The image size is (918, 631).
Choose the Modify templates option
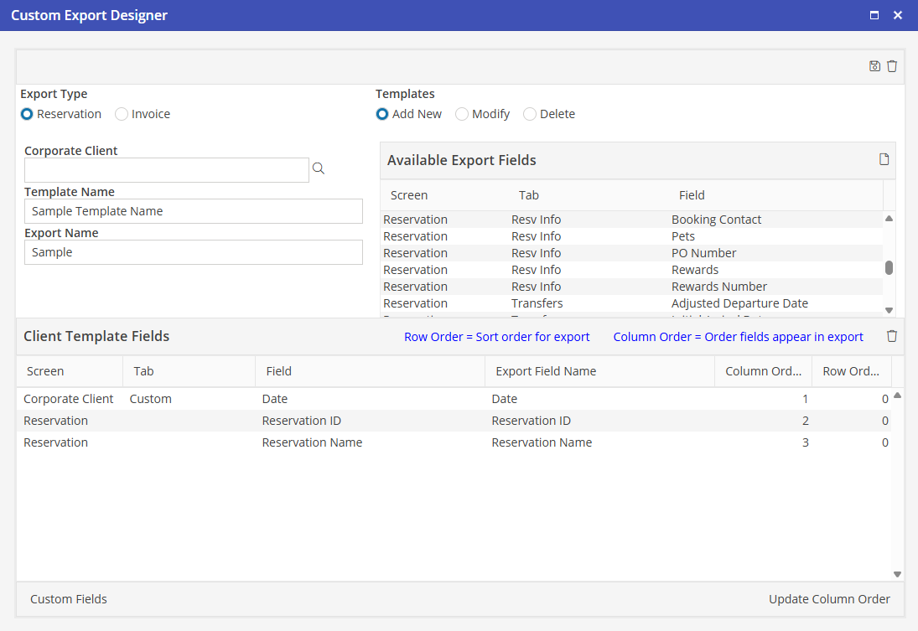pyautogui.click(x=462, y=114)
